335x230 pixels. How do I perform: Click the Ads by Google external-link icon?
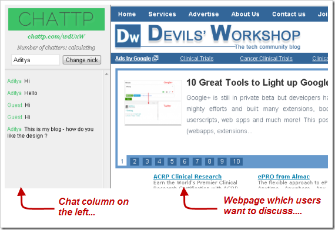coord(155,58)
